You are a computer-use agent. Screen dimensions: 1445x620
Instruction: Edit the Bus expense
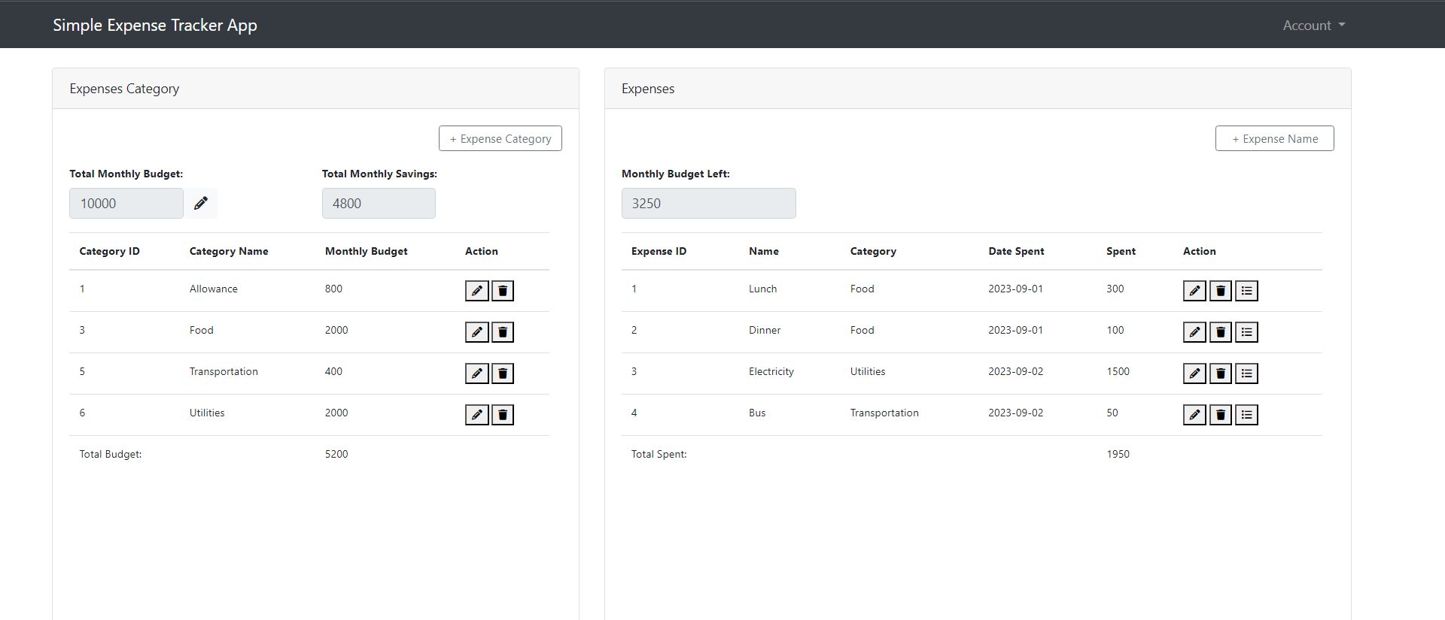point(1194,415)
